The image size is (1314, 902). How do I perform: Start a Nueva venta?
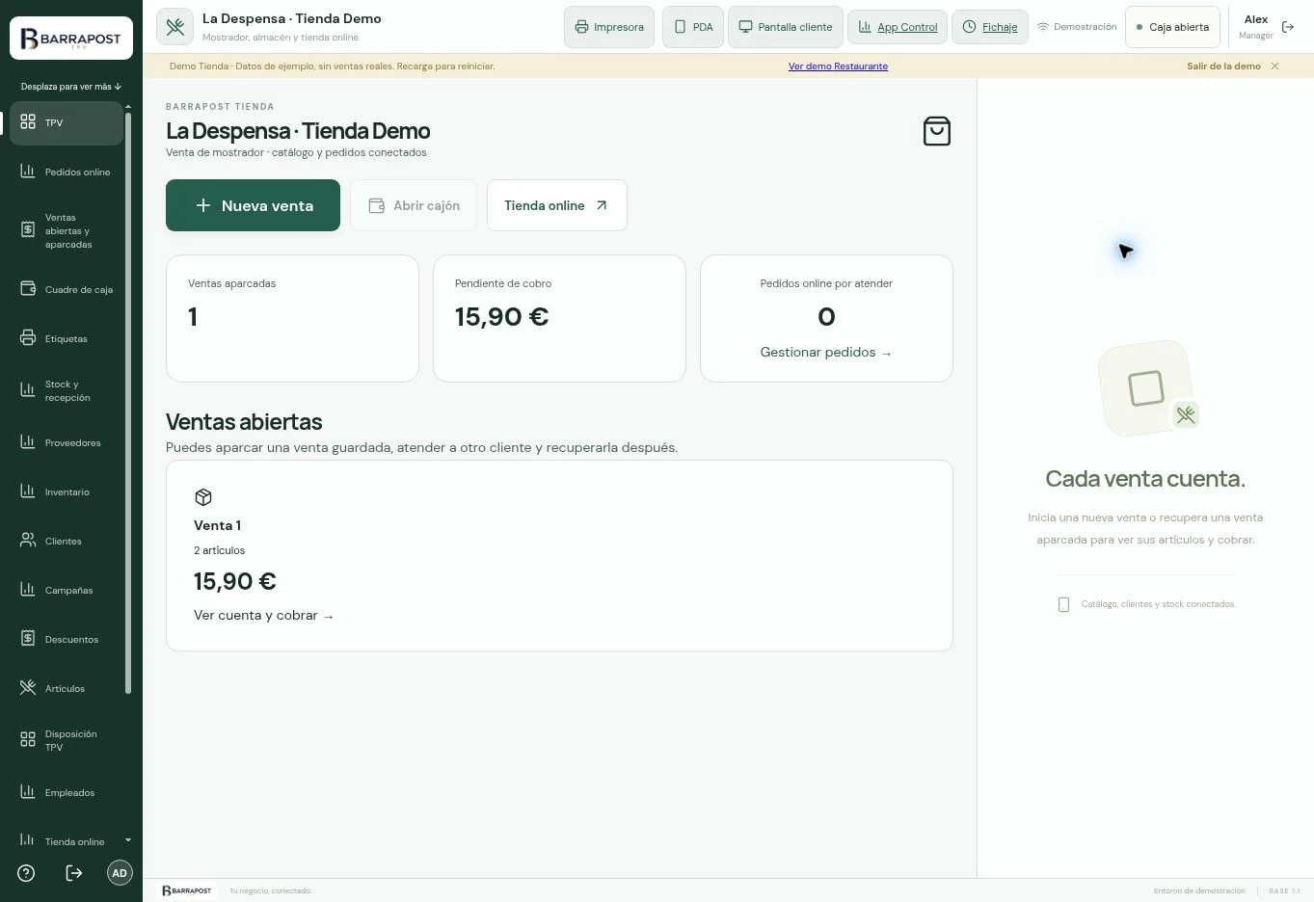(x=253, y=205)
